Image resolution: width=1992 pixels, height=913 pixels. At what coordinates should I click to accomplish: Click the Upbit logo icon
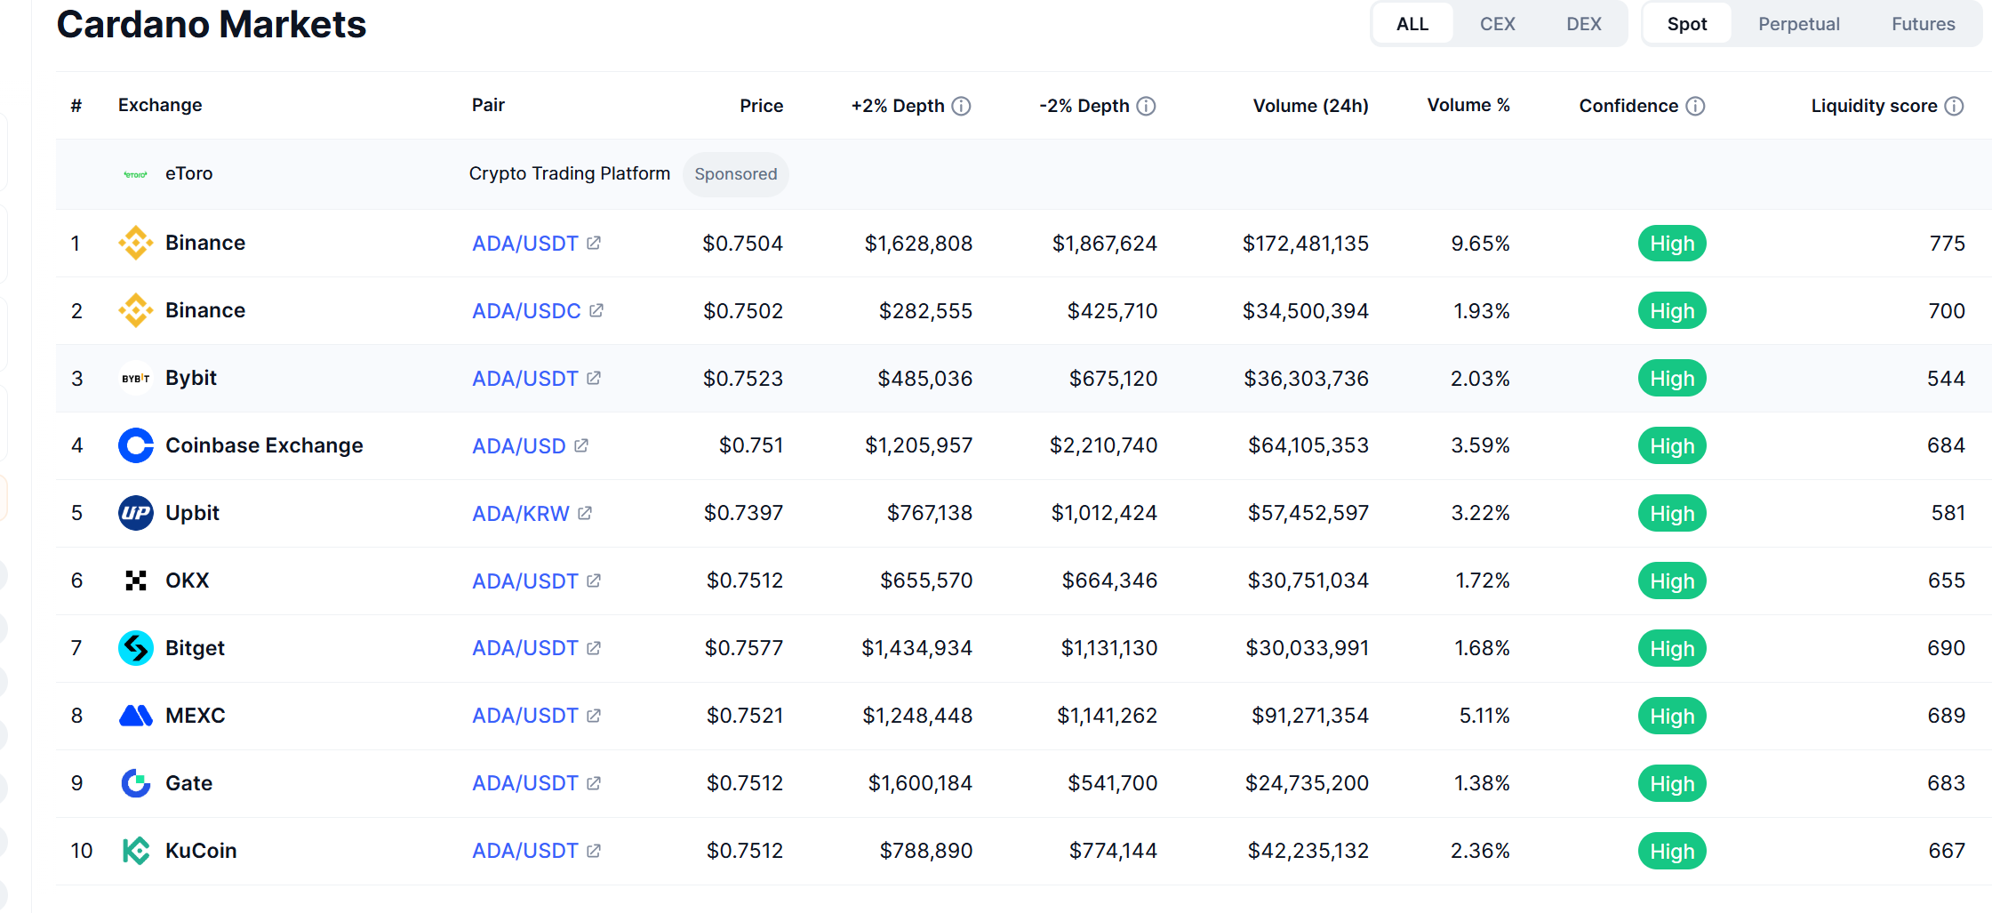coord(136,513)
